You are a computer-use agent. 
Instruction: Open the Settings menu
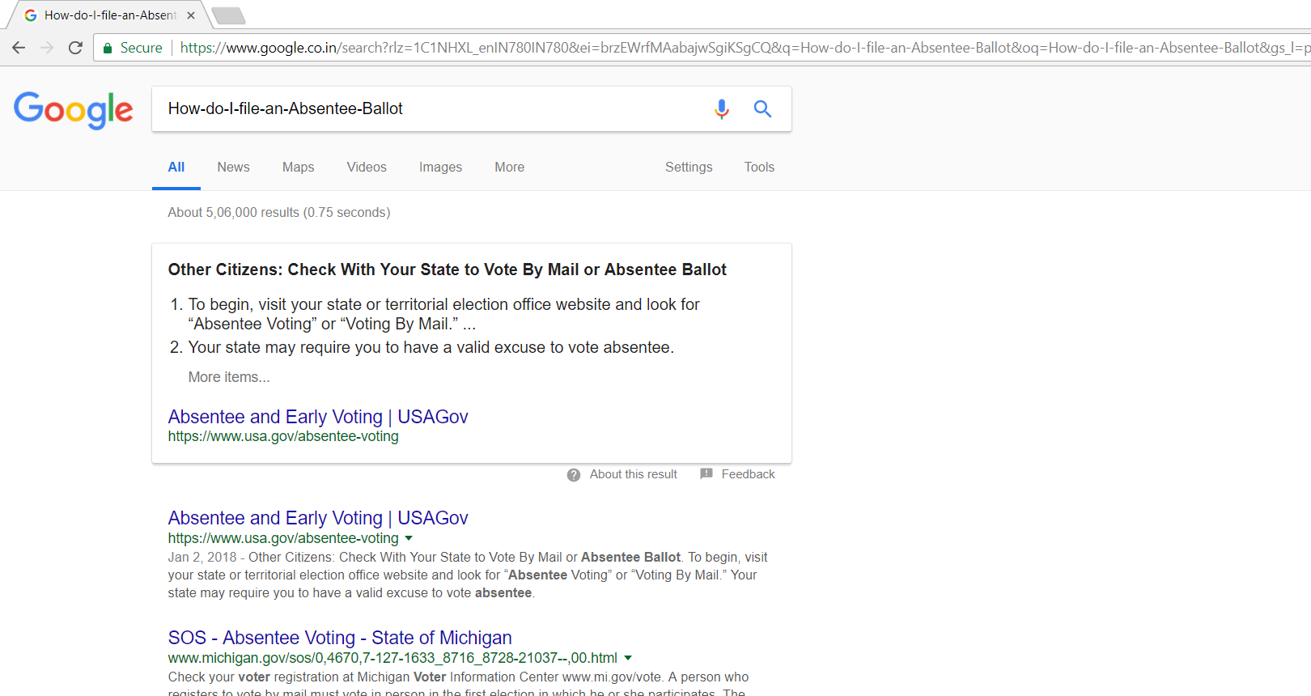pyautogui.click(x=689, y=168)
